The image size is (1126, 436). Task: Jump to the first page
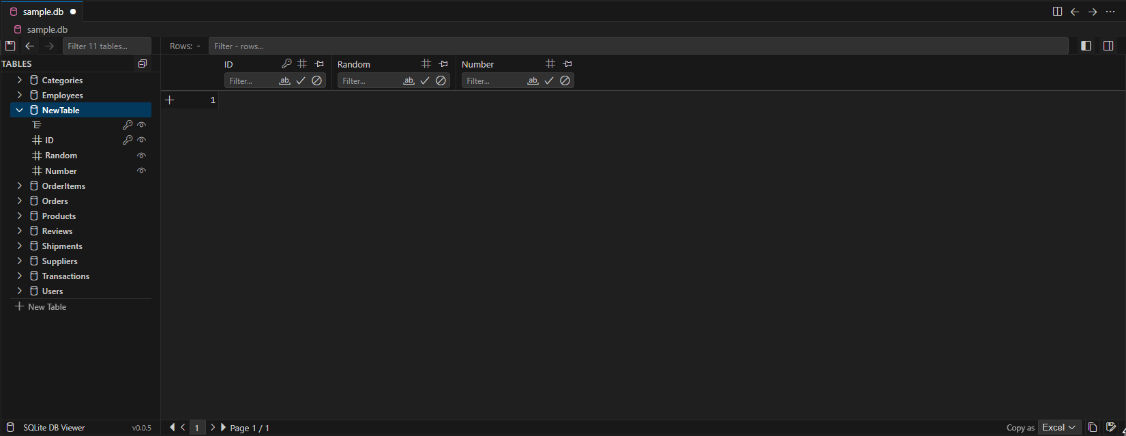coord(172,427)
